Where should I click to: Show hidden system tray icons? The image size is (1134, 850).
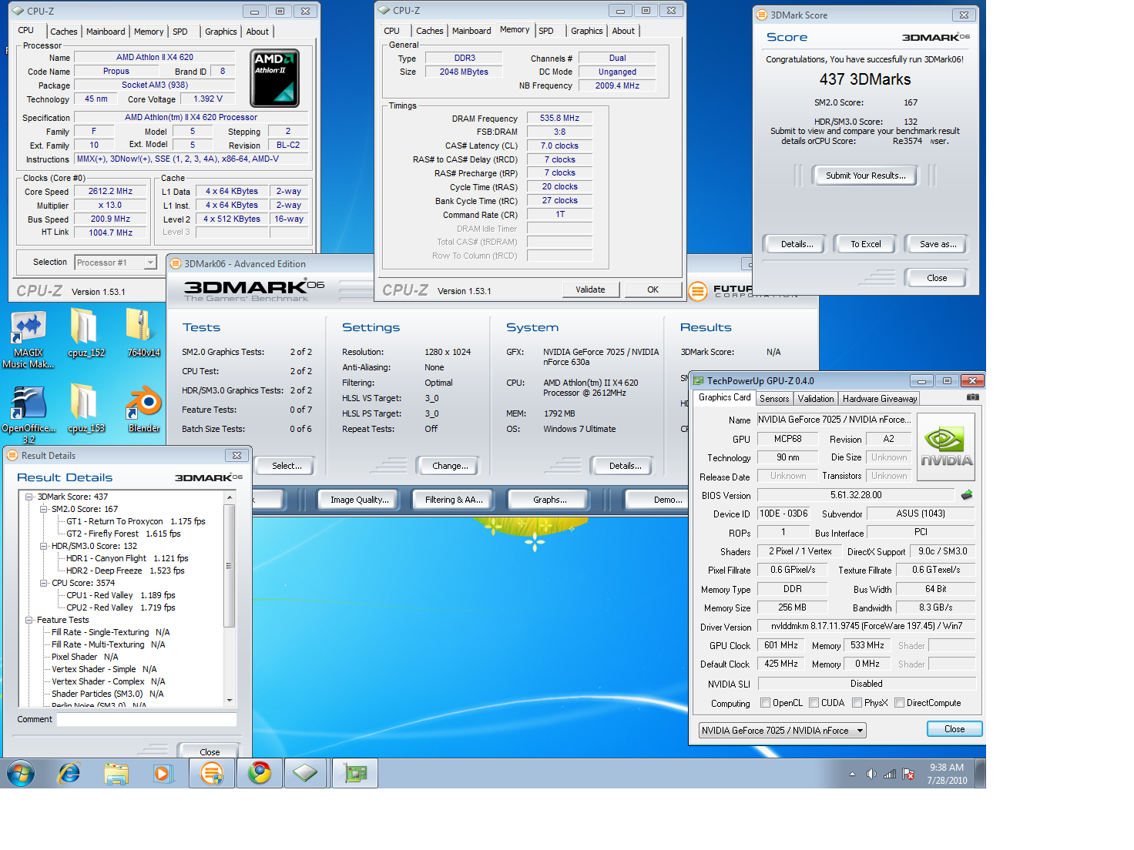click(x=852, y=774)
